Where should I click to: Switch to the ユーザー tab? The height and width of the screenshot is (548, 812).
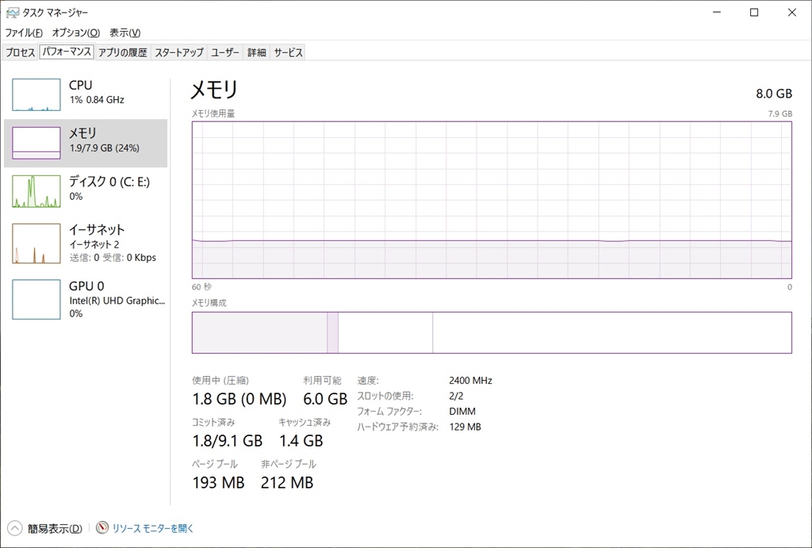pos(225,52)
